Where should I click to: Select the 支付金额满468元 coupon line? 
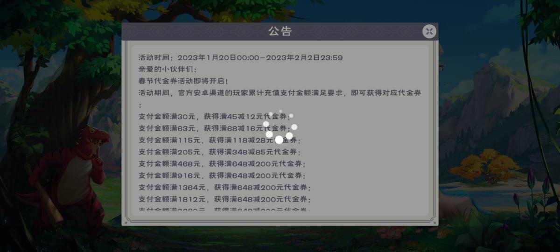point(222,164)
